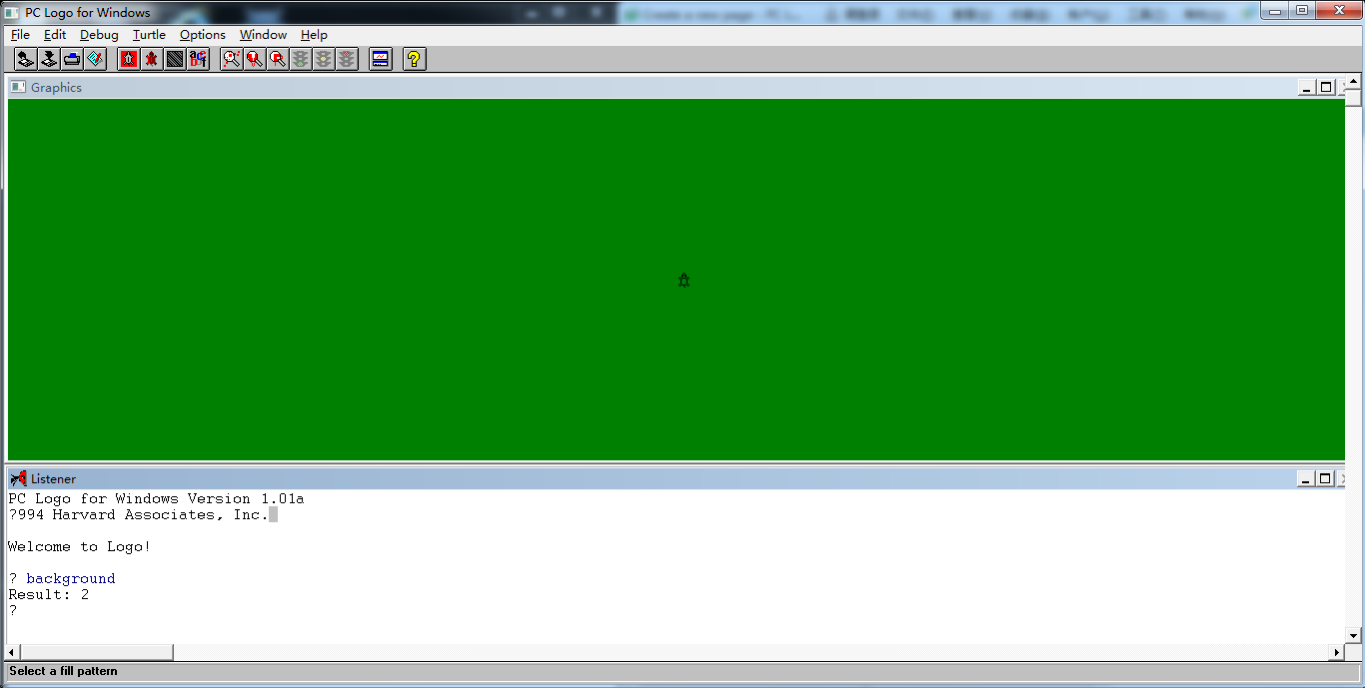Viewport: 1365px width, 688px height.
Task: Click the last empty '?' prompt line
Action: coord(13,610)
